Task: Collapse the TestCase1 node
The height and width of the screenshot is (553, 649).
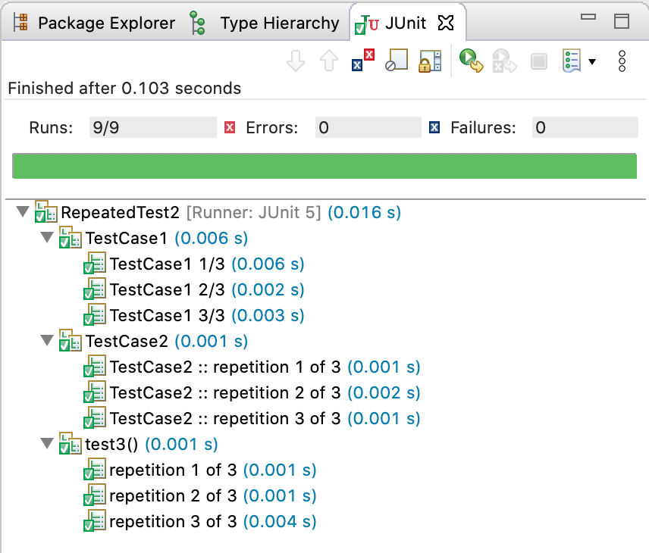Action: pyautogui.click(x=46, y=237)
